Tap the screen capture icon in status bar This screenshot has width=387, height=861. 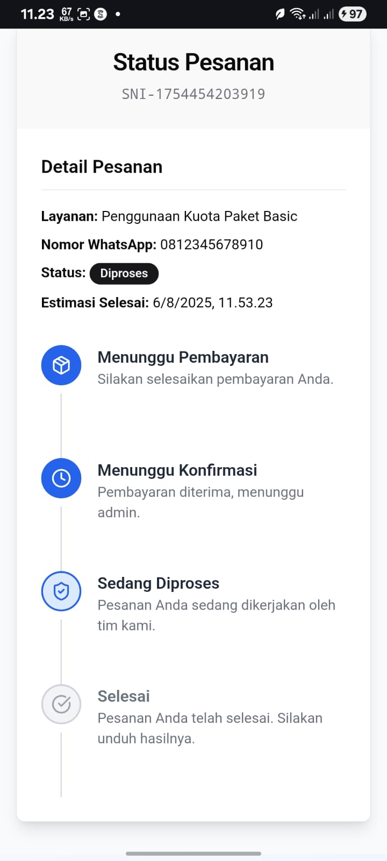pyautogui.click(x=84, y=14)
